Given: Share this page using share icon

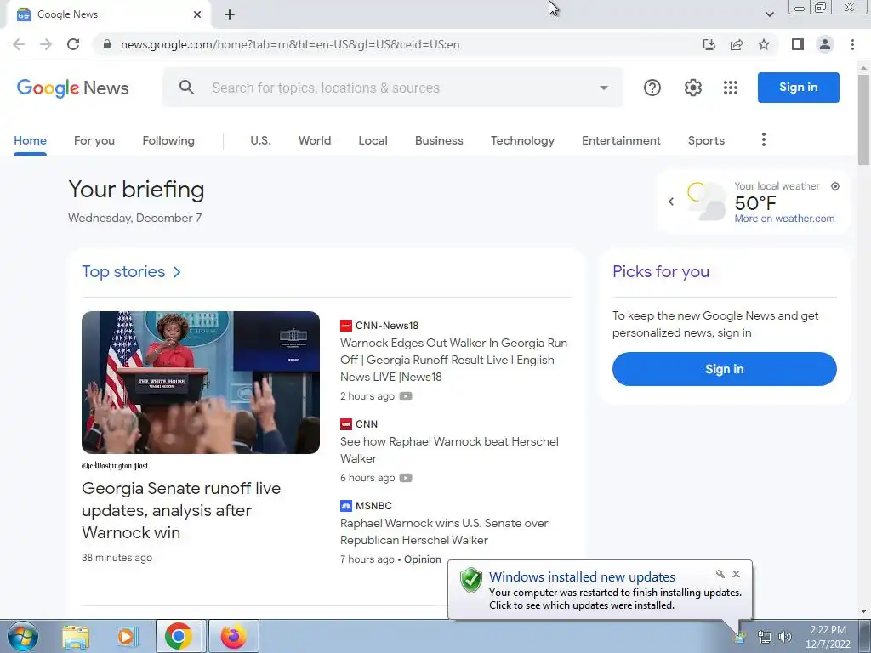Looking at the screenshot, I should coord(737,44).
